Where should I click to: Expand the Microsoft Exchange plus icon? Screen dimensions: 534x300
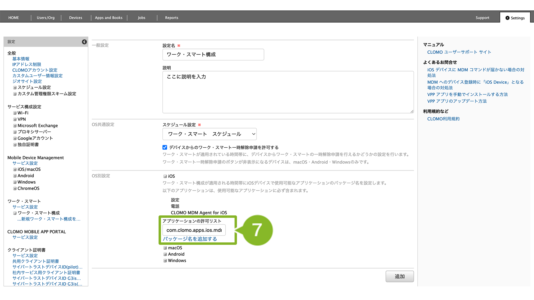point(15,126)
